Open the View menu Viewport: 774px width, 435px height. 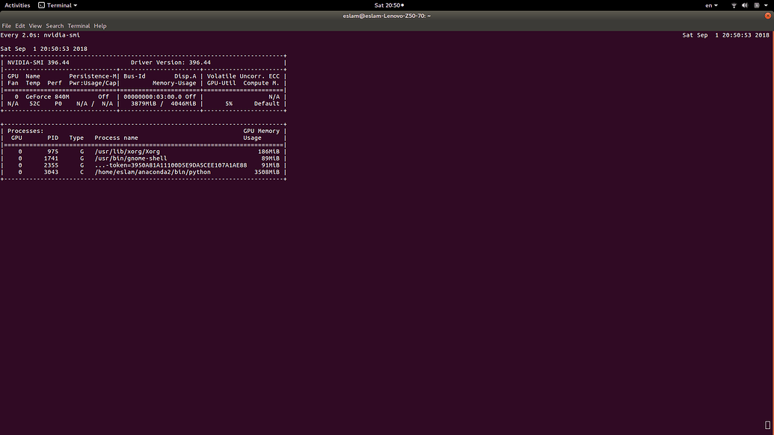pyautogui.click(x=35, y=25)
